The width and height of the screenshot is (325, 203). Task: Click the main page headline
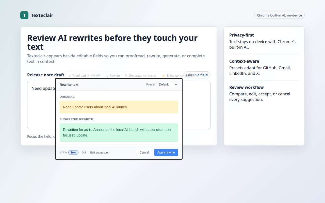tap(112, 42)
